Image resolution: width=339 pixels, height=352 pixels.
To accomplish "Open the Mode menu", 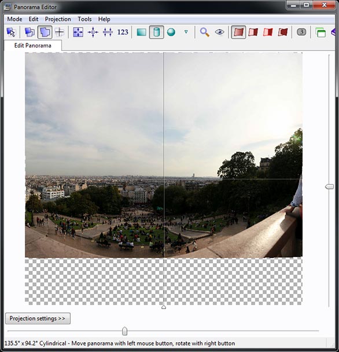I will [14, 19].
